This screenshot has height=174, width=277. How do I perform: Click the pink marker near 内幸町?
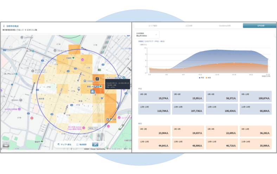coord(83,60)
